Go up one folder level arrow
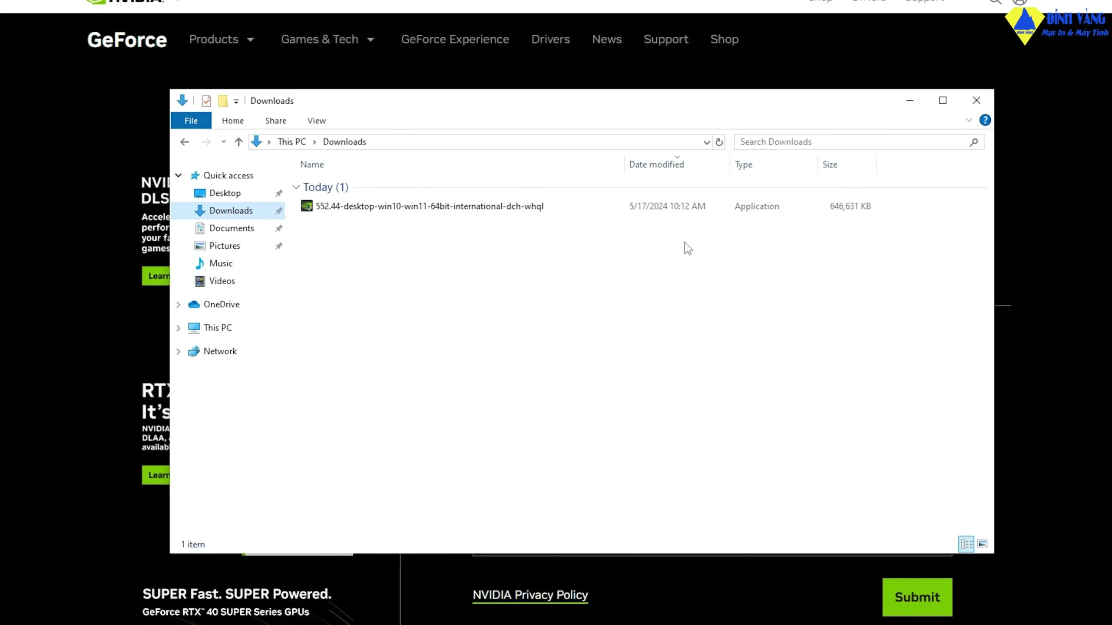 click(x=238, y=142)
